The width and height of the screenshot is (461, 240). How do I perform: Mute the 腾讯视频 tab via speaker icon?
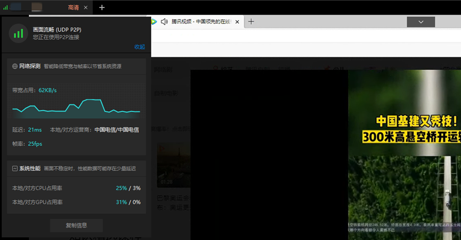coord(164,22)
